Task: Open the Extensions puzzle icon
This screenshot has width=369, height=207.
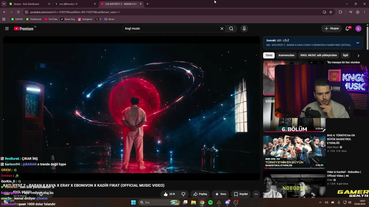Action: pos(340,12)
